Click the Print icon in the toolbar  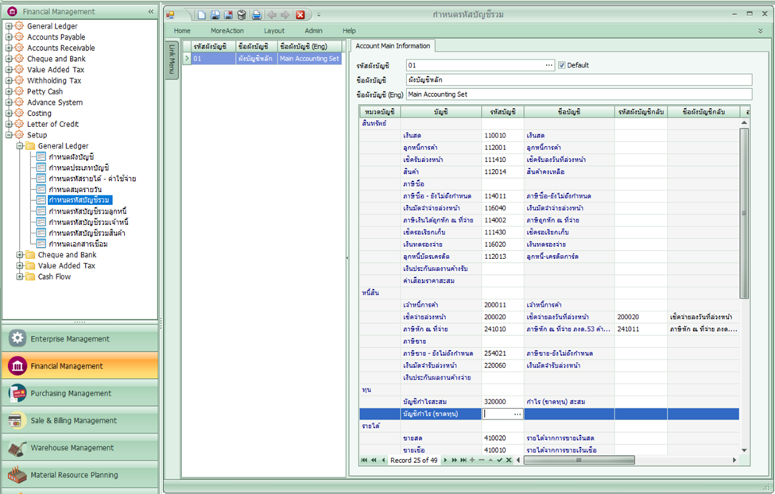pyautogui.click(x=256, y=15)
